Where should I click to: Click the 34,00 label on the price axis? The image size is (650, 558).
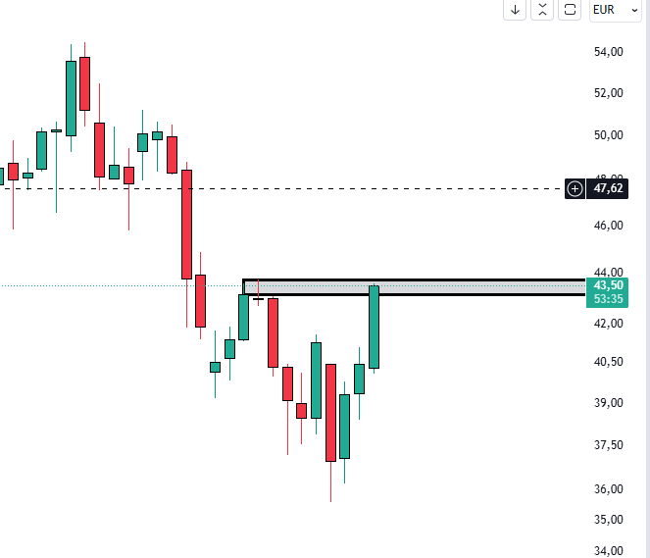609,550
